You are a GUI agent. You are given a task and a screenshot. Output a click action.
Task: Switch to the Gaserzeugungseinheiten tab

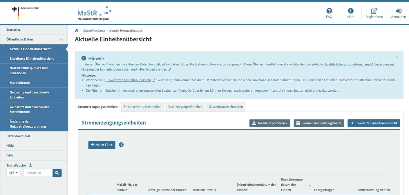point(185,107)
